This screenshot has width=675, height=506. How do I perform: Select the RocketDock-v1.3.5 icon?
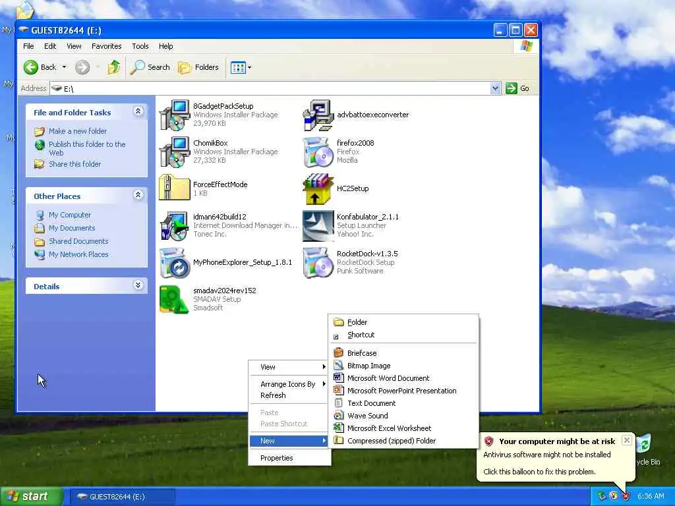tap(318, 262)
